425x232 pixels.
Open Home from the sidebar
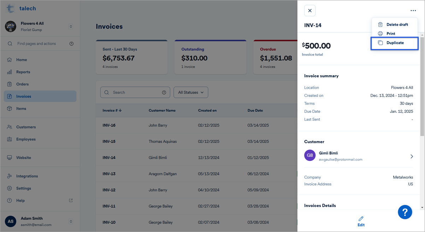[40, 60]
